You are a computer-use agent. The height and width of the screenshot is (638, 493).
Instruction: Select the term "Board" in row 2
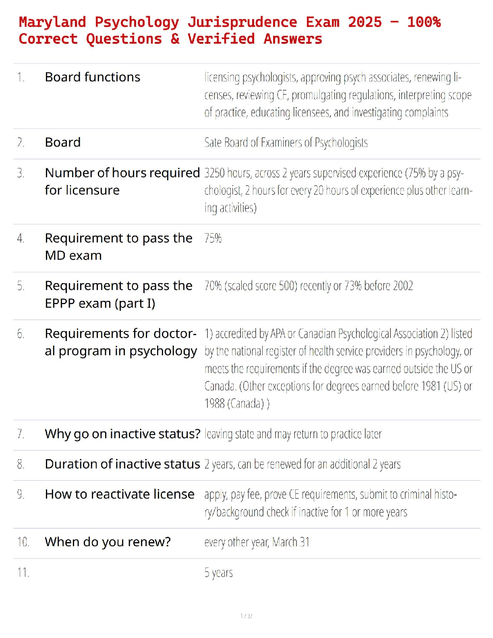click(x=63, y=142)
